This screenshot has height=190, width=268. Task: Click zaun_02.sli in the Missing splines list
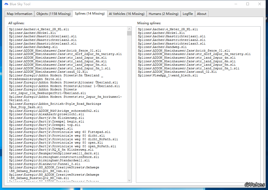pos(177,72)
